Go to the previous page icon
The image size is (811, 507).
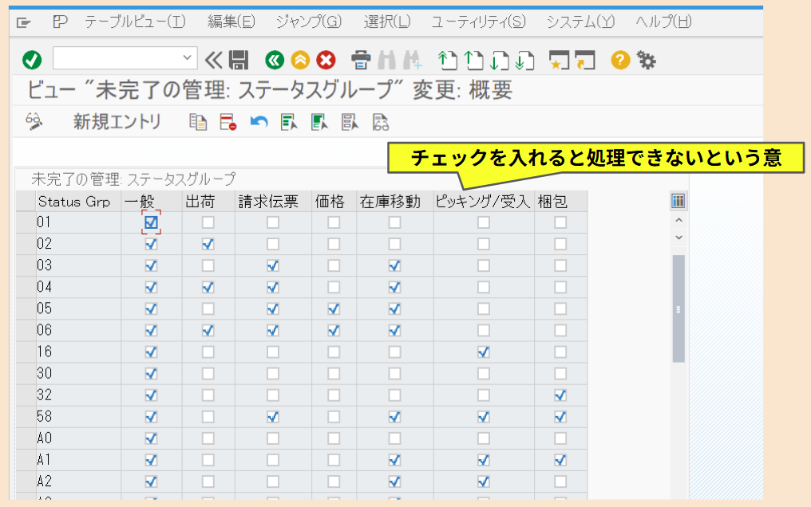coord(473,61)
